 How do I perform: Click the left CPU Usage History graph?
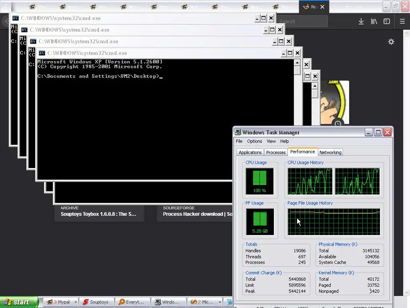(310, 181)
